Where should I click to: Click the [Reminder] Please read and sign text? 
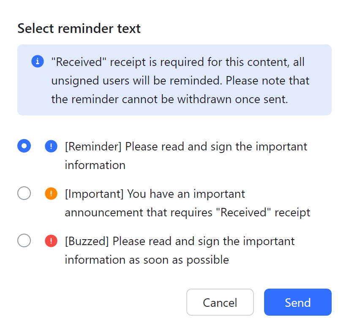point(186,146)
